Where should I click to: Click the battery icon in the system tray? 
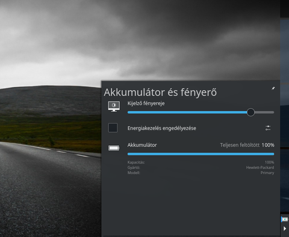(284, 220)
